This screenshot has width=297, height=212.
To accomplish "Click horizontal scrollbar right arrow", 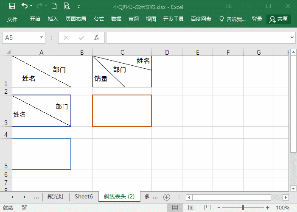I will [x=286, y=197].
